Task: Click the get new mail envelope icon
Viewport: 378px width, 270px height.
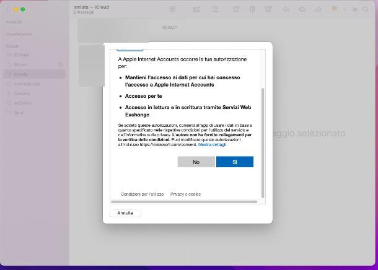Action: [196, 9]
